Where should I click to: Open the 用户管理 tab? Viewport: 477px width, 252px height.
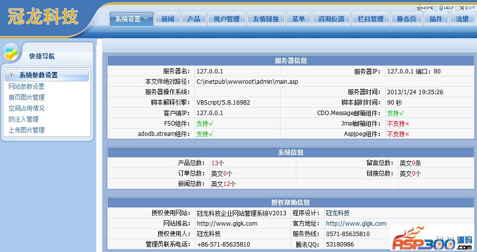click(x=226, y=19)
